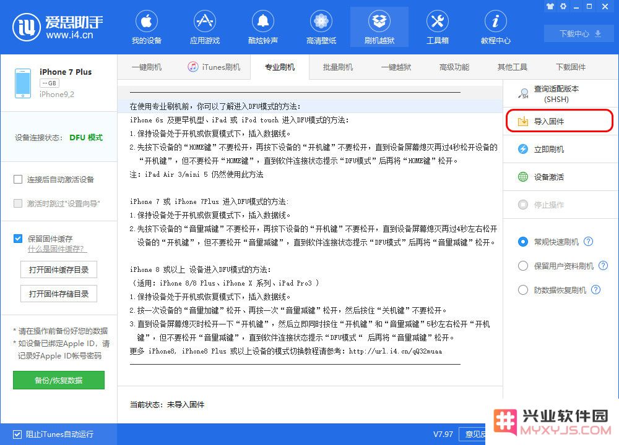Open help for 常规快速刷机
This screenshot has height=445, width=619.
[588, 241]
